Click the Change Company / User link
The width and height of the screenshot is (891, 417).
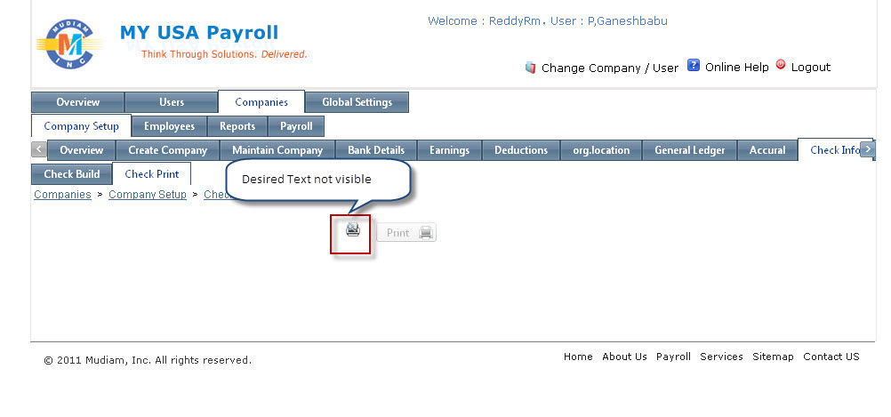click(x=610, y=68)
